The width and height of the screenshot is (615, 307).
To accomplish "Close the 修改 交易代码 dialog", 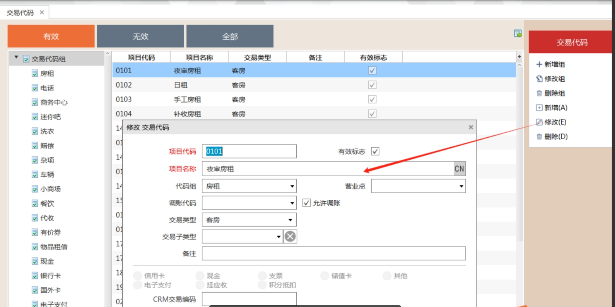I will tap(471, 127).
